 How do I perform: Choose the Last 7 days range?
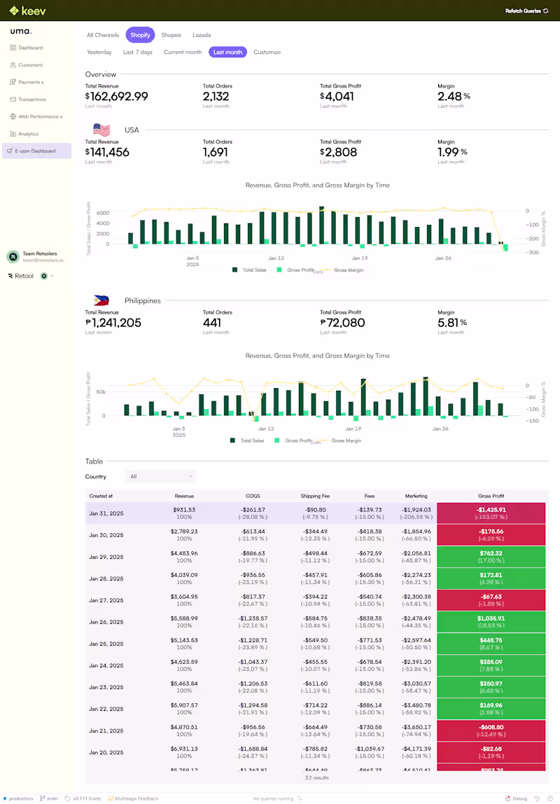(138, 53)
